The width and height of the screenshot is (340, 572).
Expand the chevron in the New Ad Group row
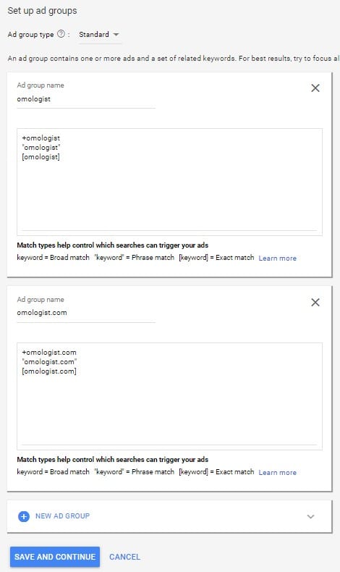click(x=310, y=516)
